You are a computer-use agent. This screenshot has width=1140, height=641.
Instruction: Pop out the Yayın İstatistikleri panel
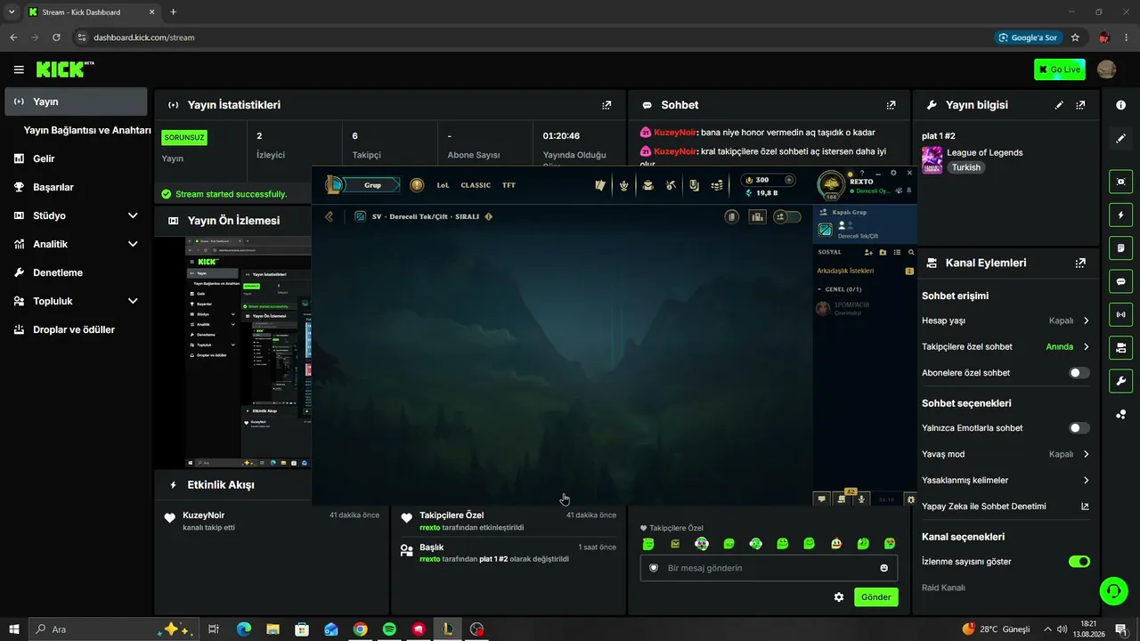pos(607,105)
